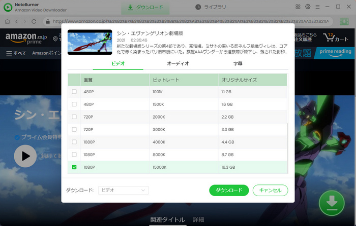Open the apps grid icon in title bar

(298, 7)
